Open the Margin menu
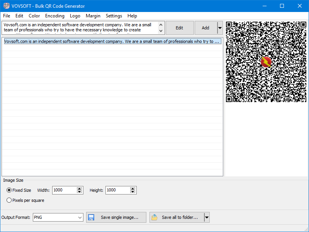The image size is (309, 232). (93, 16)
